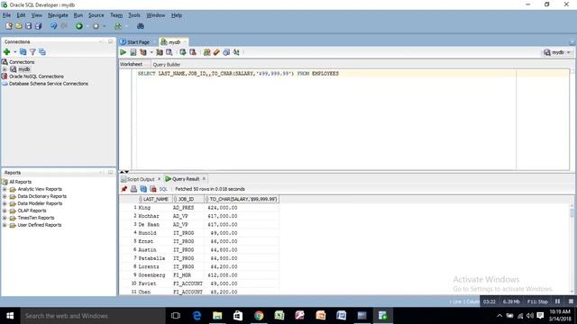Expand User Defined Reports folder
577x324 pixels.
(5, 225)
